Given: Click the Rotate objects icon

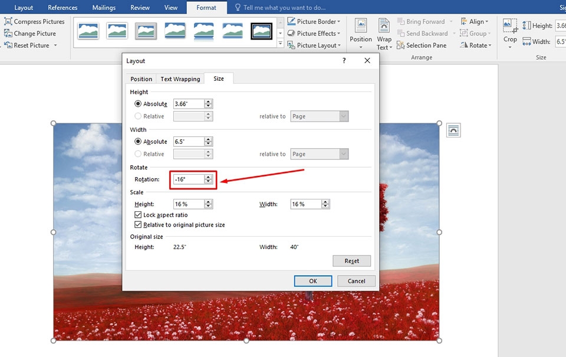Looking at the screenshot, I should (464, 45).
